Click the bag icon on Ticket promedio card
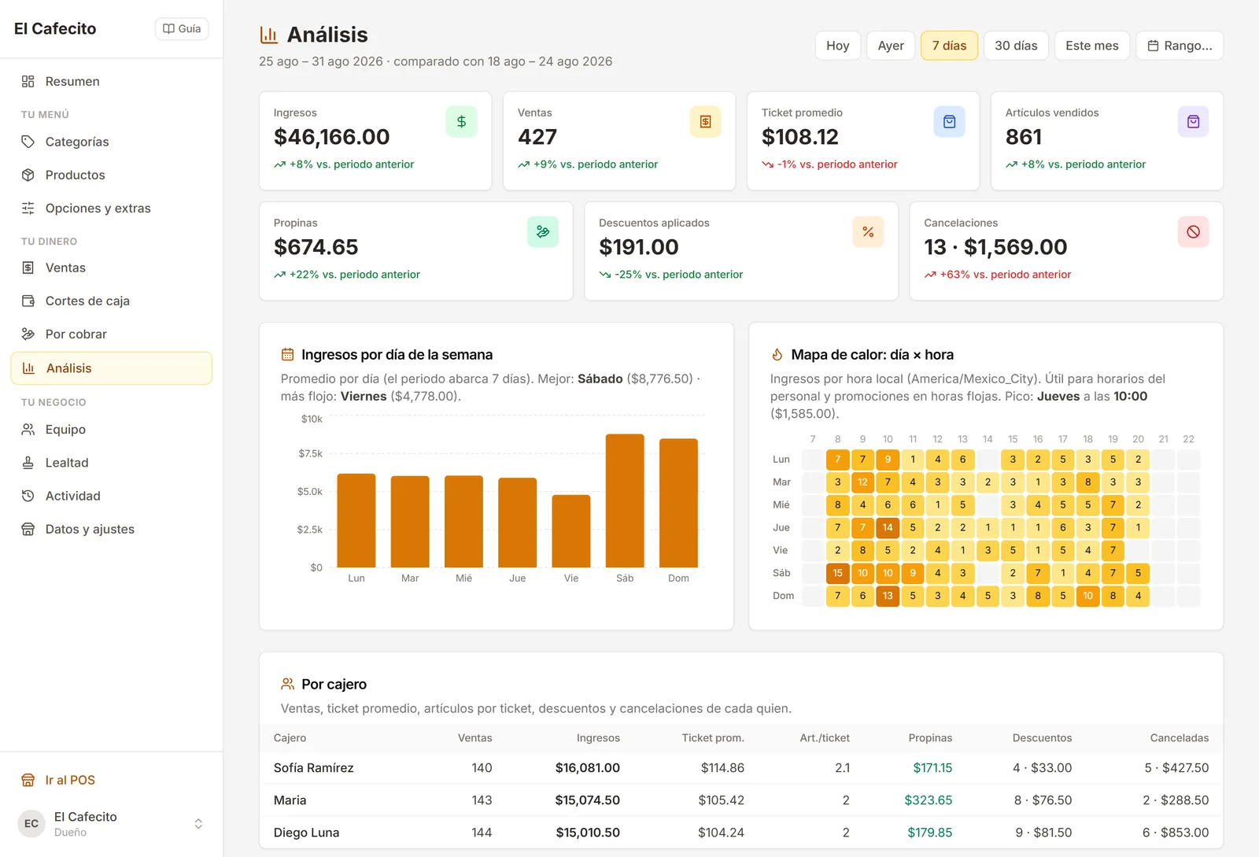Image resolution: width=1259 pixels, height=857 pixels. [949, 122]
